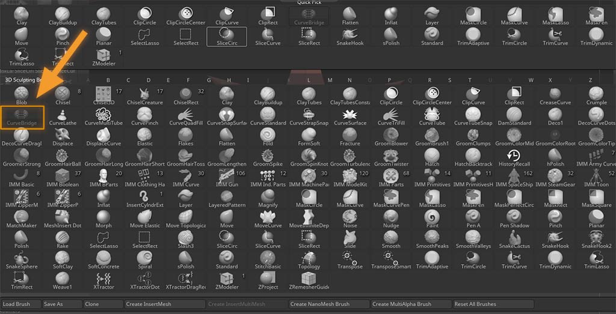
Task: Select the GroomBlower brush
Action: [x=391, y=137]
